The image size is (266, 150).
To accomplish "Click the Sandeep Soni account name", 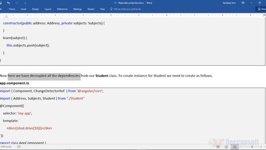I will tap(229, 3).
